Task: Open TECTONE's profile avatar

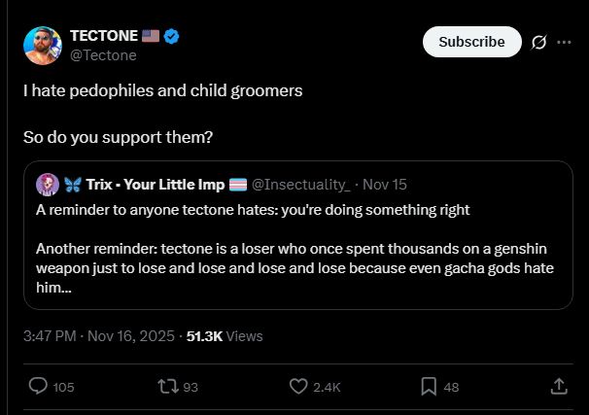Action: (42, 46)
